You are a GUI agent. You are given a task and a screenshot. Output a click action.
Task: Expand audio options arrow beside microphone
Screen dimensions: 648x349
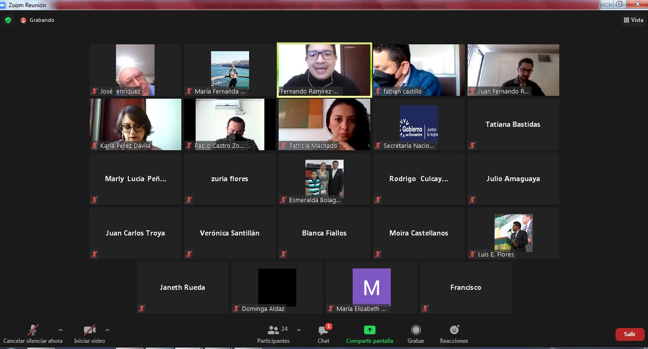(60, 329)
